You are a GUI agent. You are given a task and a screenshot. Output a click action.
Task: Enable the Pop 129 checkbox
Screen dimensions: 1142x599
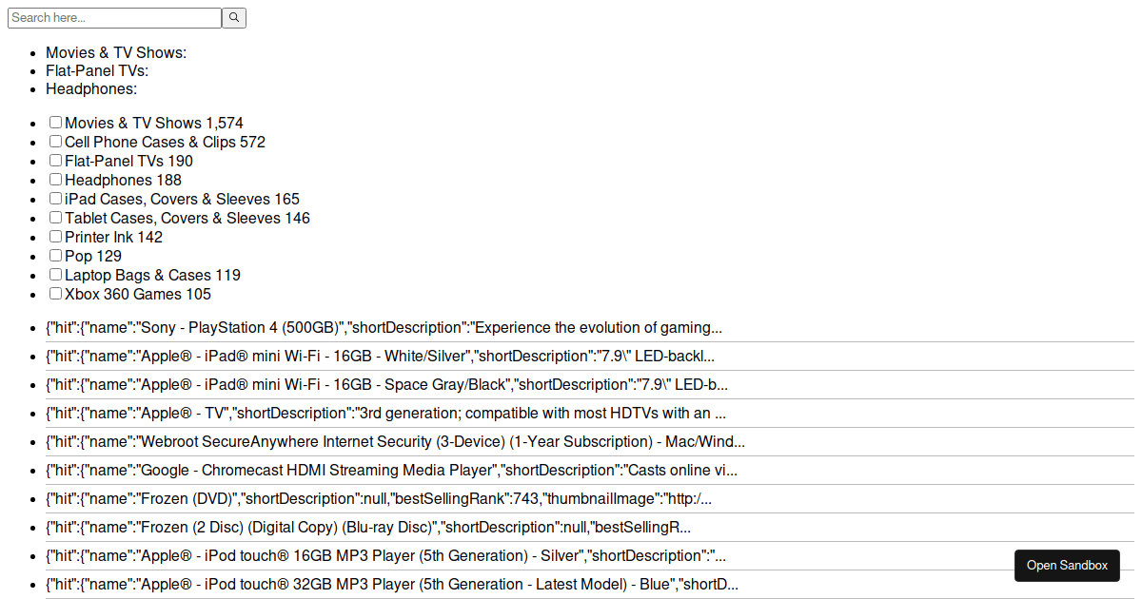point(56,256)
